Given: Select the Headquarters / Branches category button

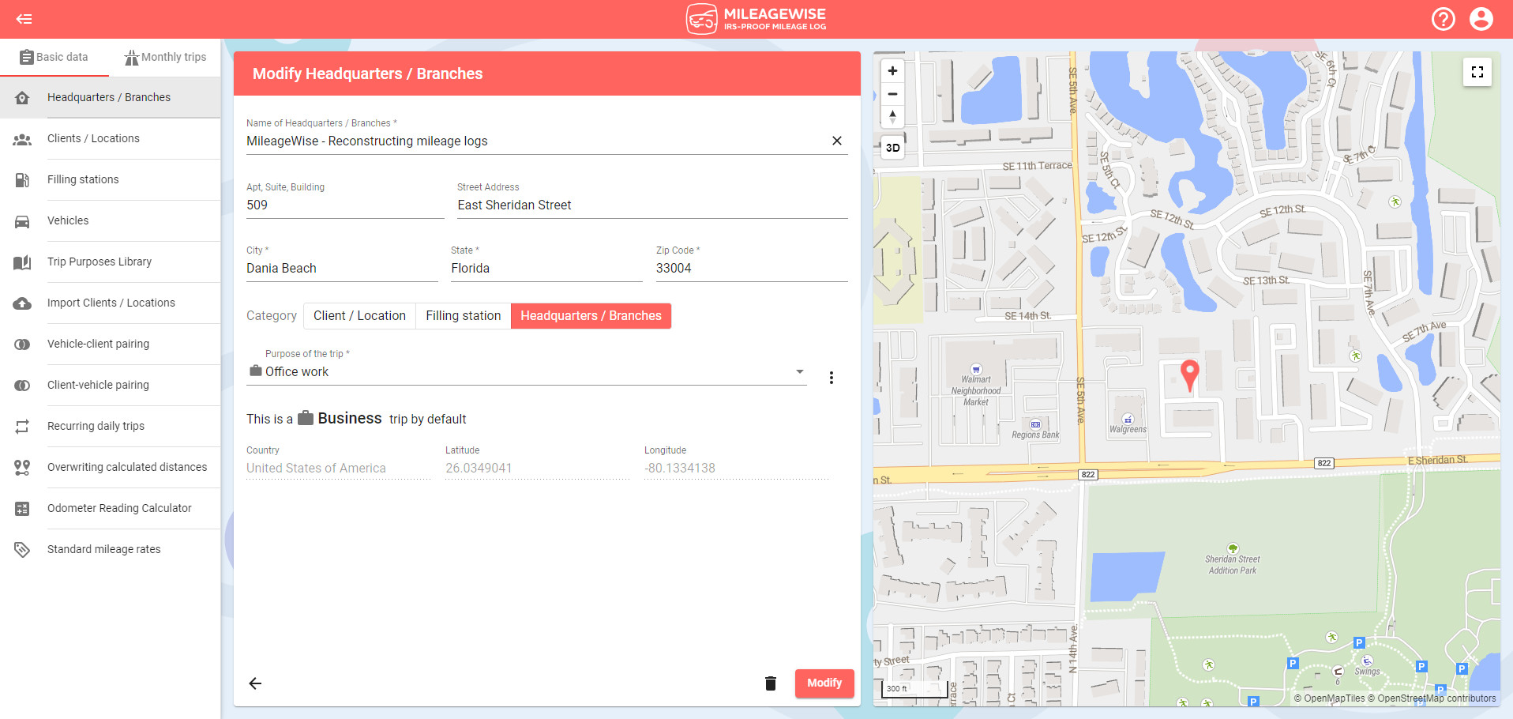Looking at the screenshot, I should [x=591, y=316].
